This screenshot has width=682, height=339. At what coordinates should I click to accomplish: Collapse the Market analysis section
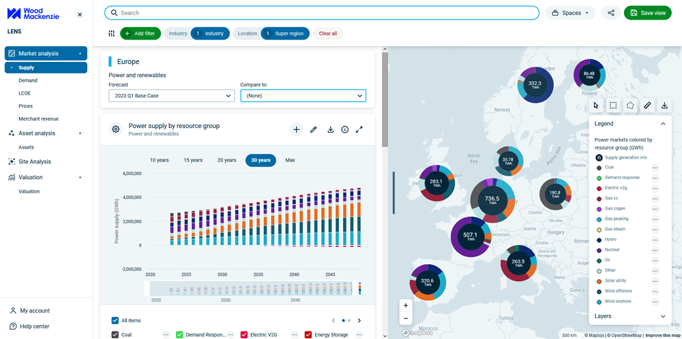point(80,54)
